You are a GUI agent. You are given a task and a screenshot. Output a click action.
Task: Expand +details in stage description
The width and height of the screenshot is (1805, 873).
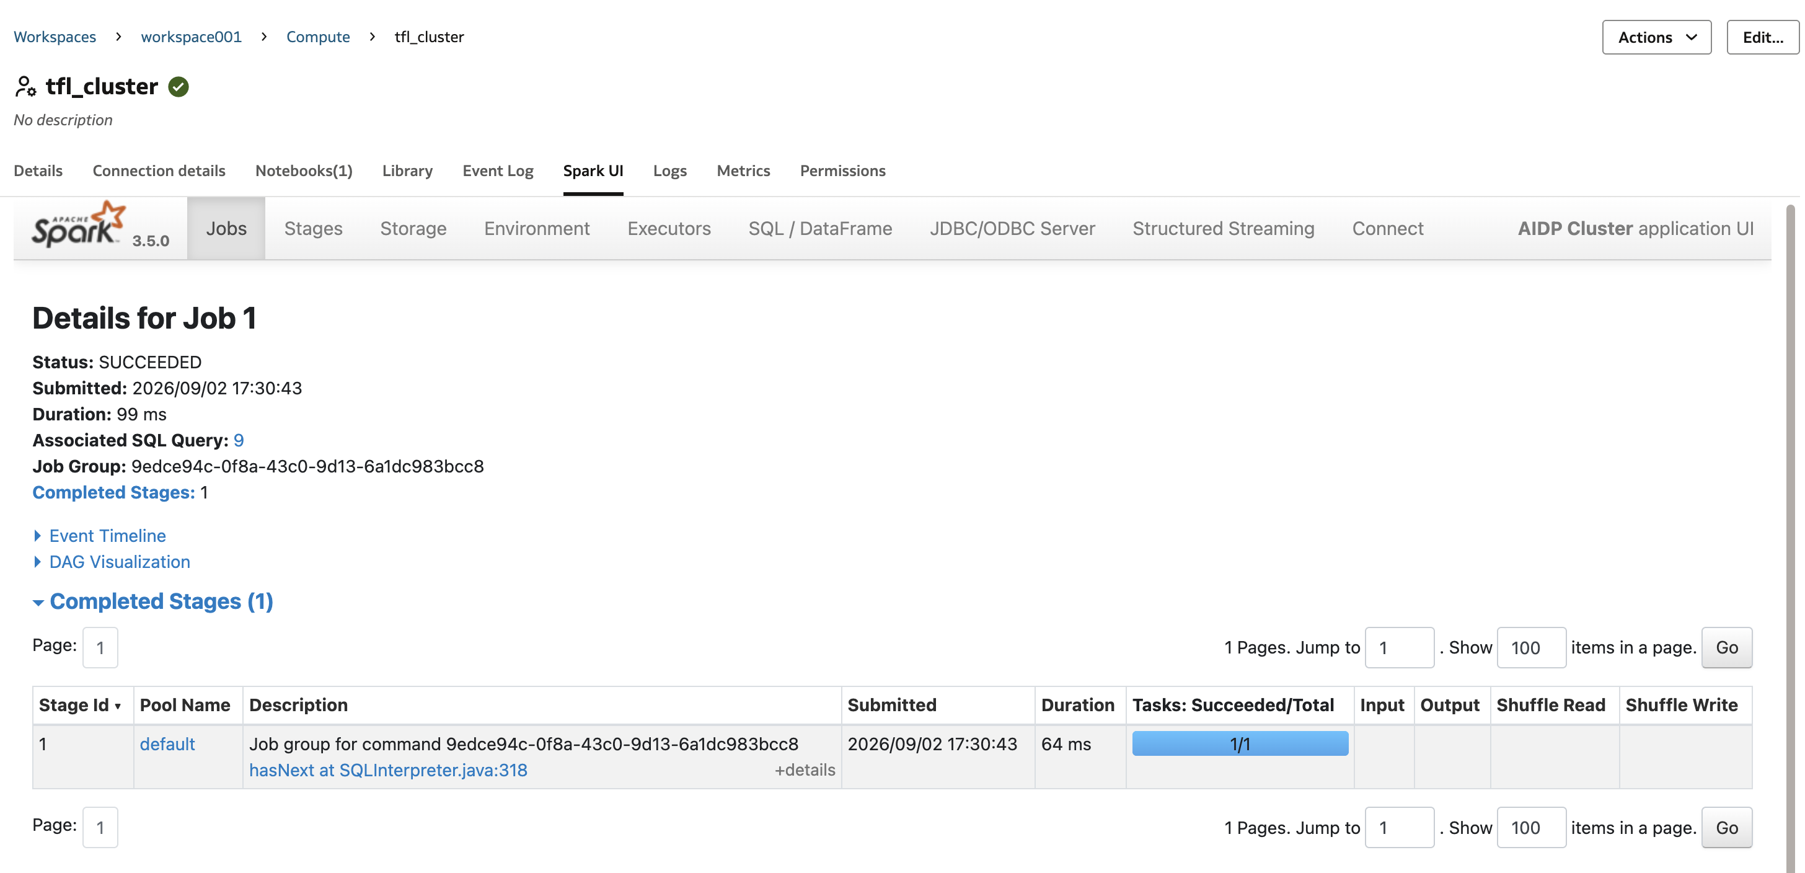click(805, 770)
